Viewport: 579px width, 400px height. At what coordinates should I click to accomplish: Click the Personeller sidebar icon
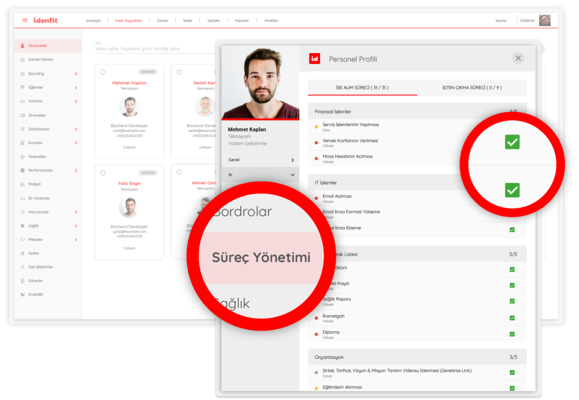(22, 46)
